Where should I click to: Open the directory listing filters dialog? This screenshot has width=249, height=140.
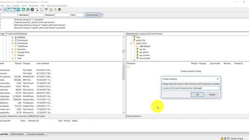46,9
